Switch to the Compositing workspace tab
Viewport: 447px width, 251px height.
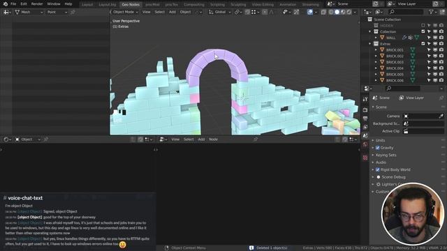pyautogui.click(x=194, y=5)
